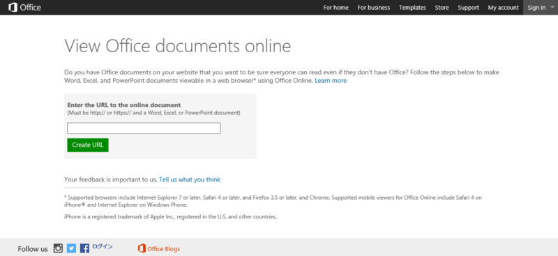The width and height of the screenshot is (558, 256).
Task: Click the ログイン link beside Facebook
Action: [103, 246]
